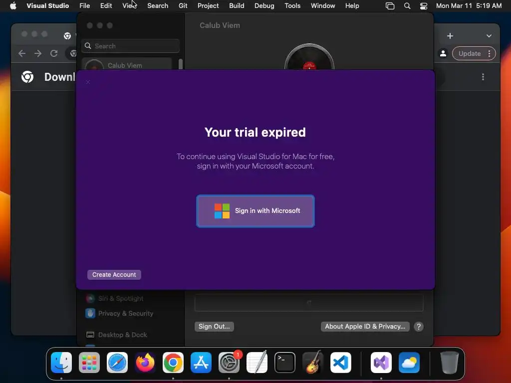
Task: Reload the page in Chrome
Action: pos(54,53)
